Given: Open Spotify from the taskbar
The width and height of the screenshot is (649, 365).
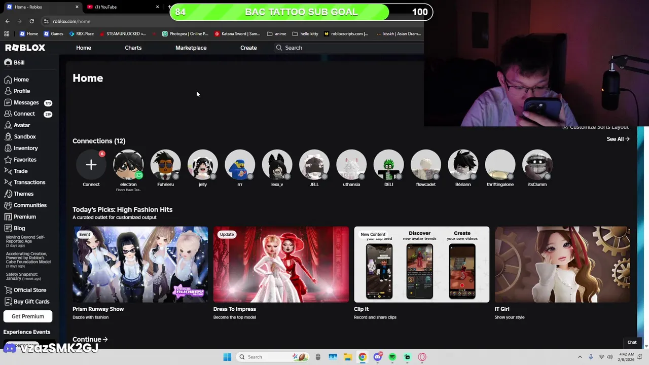Looking at the screenshot, I should point(392,357).
